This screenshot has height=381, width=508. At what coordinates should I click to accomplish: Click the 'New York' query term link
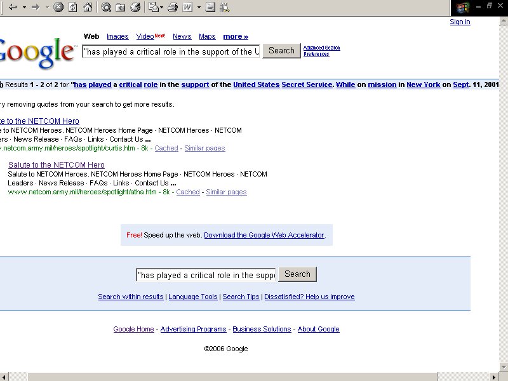click(424, 85)
